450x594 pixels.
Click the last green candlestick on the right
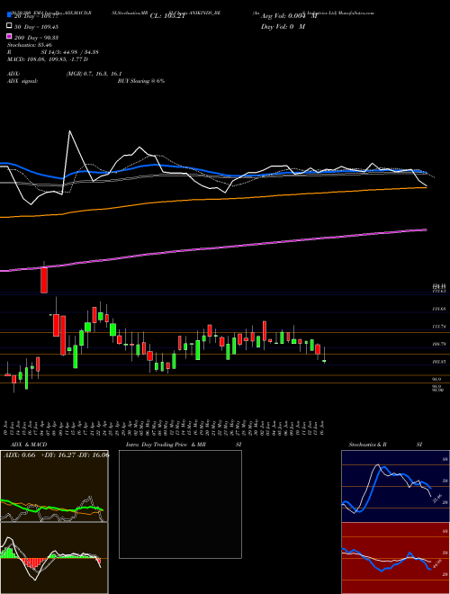tap(324, 361)
